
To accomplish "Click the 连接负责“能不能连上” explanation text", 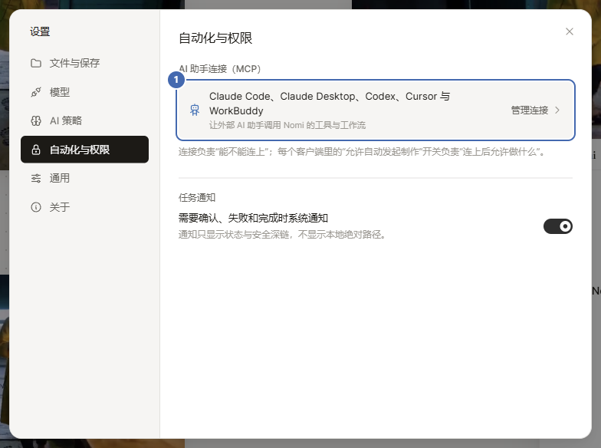I will click(362, 152).
